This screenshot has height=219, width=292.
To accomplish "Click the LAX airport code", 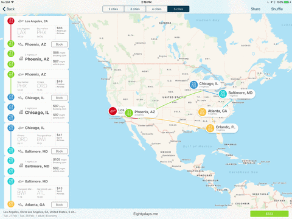I will click(x=22, y=32).
